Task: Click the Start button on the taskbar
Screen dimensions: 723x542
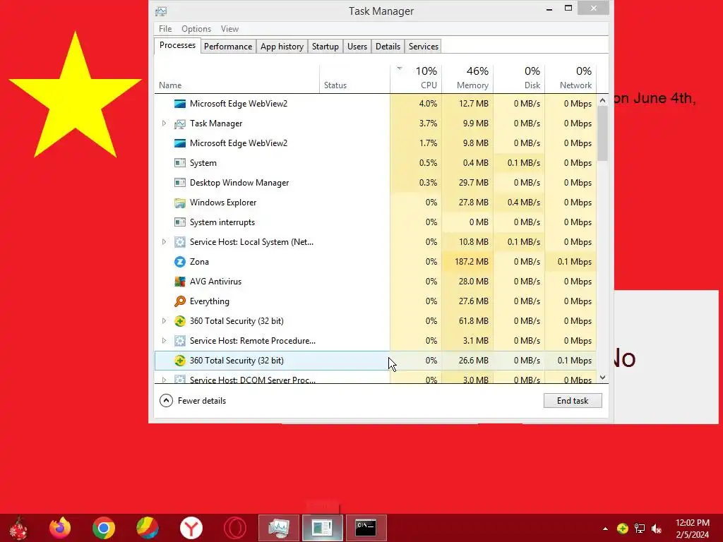Action: [x=18, y=528]
